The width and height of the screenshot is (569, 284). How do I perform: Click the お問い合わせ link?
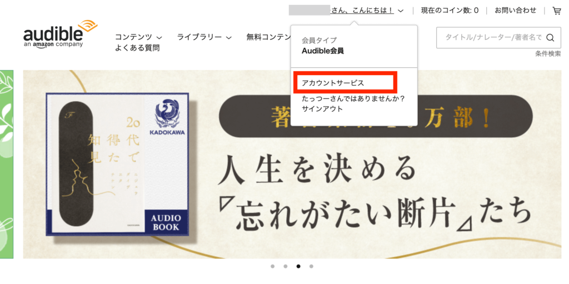(x=515, y=11)
